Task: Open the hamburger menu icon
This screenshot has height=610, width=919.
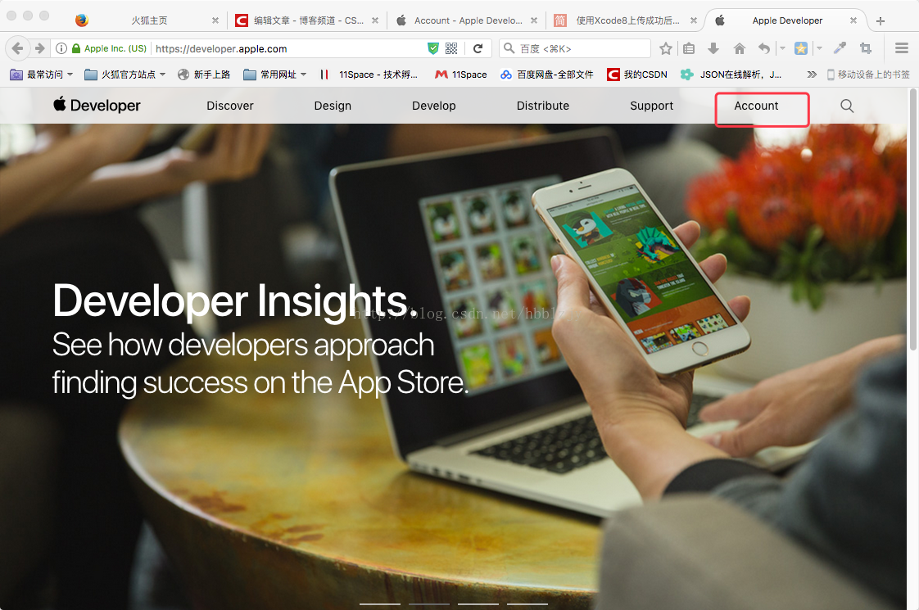Action: tap(902, 48)
